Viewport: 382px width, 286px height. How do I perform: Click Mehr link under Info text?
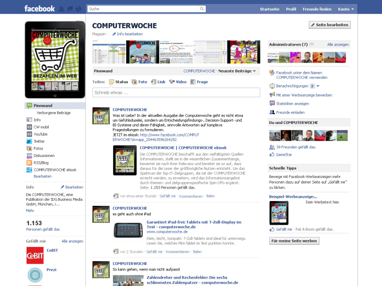(x=30, y=211)
